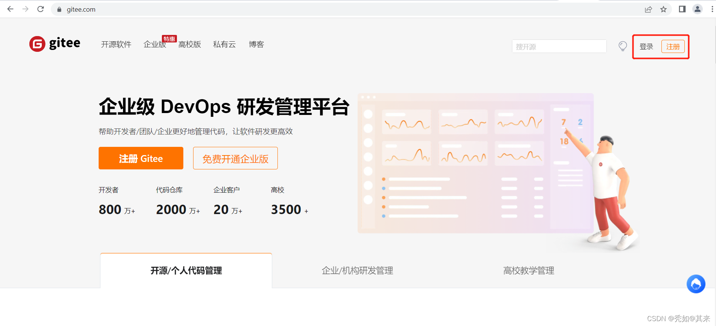Viewport: 716px width, 326px height.
Task: Select the 开源/个人代码管理 tab
Action: [186, 270]
